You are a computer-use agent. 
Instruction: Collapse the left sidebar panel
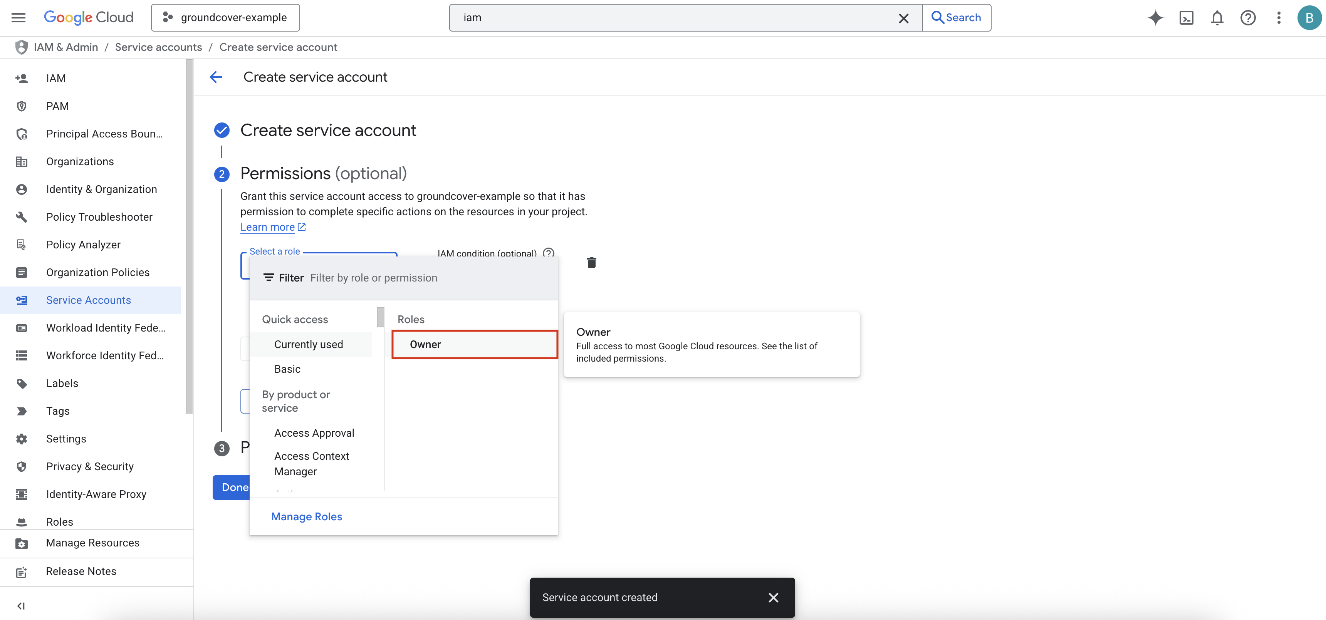pos(21,606)
